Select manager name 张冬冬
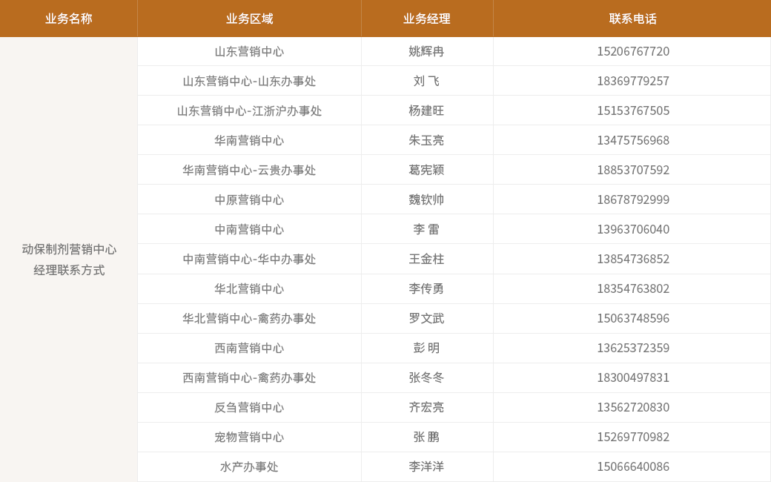Screen dimensions: 771x482 (x=426, y=377)
